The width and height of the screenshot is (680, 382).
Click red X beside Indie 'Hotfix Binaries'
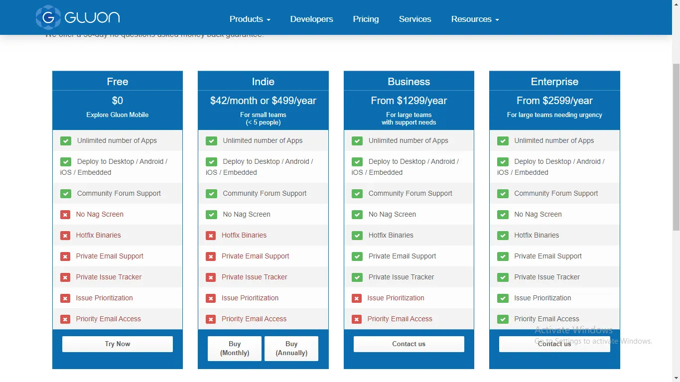[x=211, y=236]
